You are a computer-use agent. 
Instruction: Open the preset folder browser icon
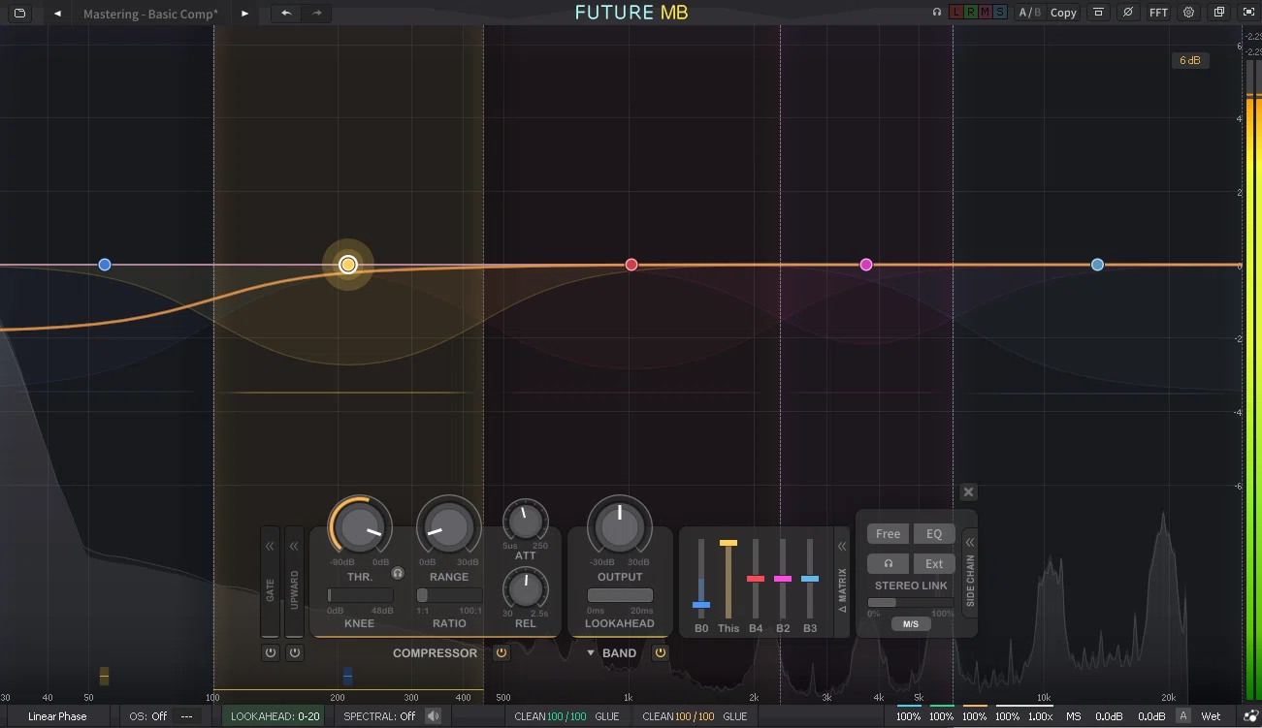(x=19, y=14)
